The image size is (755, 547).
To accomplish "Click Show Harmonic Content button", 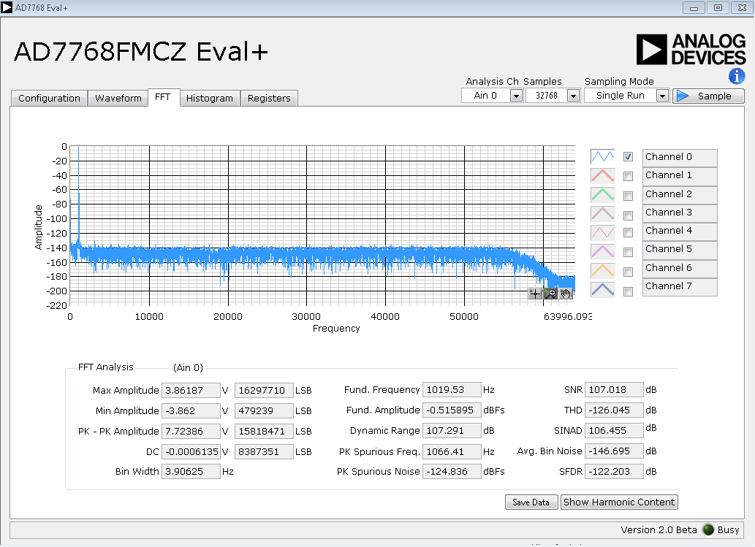I will click(x=619, y=502).
